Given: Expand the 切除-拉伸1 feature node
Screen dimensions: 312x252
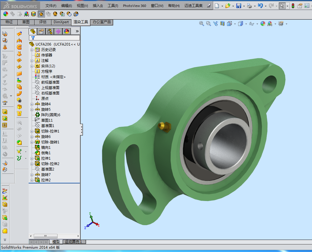Looking at the screenshot, I should point(32,132).
